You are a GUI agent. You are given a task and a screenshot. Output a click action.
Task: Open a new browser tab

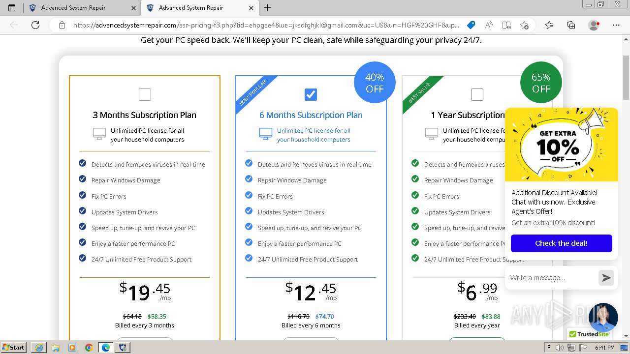(x=268, y=8)
